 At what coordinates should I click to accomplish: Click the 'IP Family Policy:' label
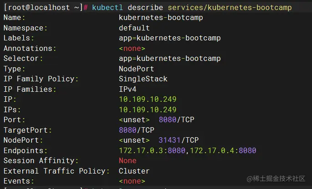pyautogui.click(x=41, y=79)
